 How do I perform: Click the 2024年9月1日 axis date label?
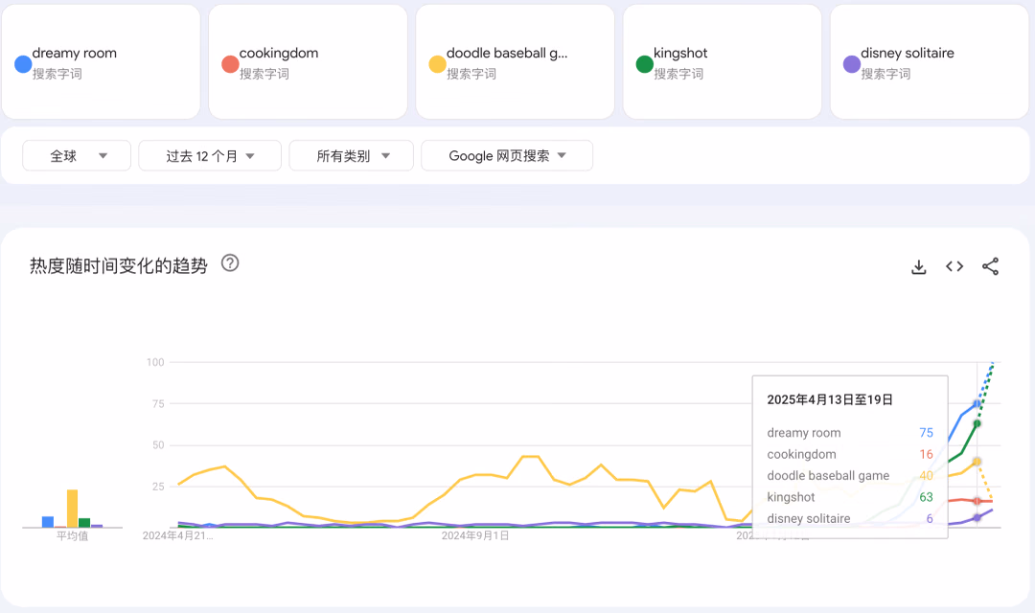(x=475, y=535)
